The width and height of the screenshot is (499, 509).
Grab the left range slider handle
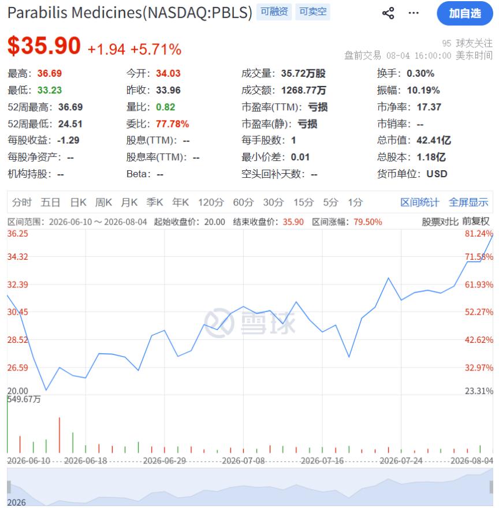(x=9, y=487)
